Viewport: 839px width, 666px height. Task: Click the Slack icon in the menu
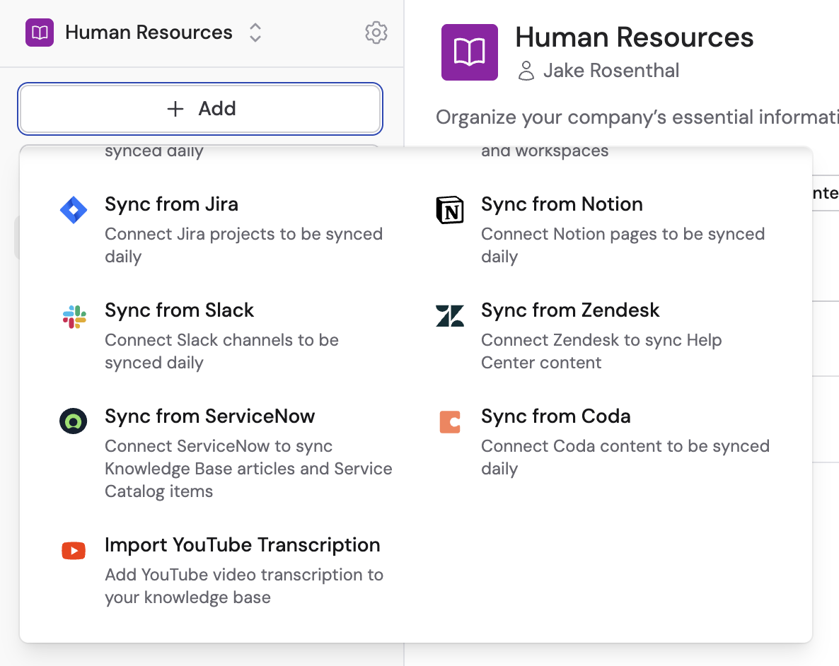coord(74,315)
